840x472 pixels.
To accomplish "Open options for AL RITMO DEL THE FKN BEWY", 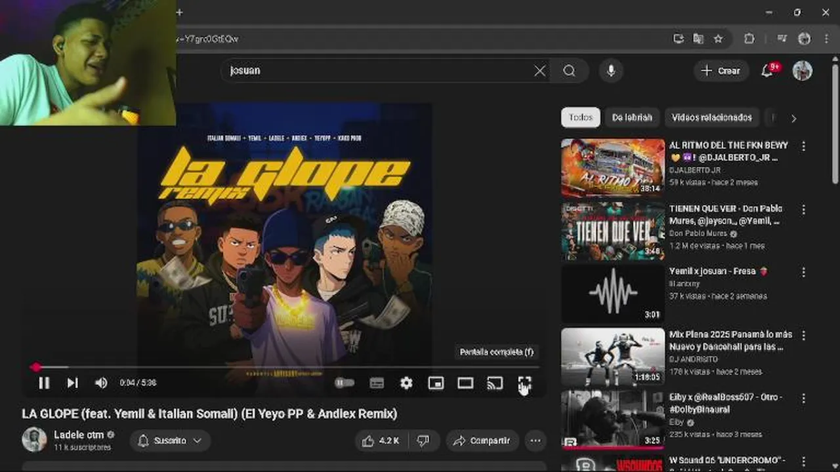I will 803,146.
